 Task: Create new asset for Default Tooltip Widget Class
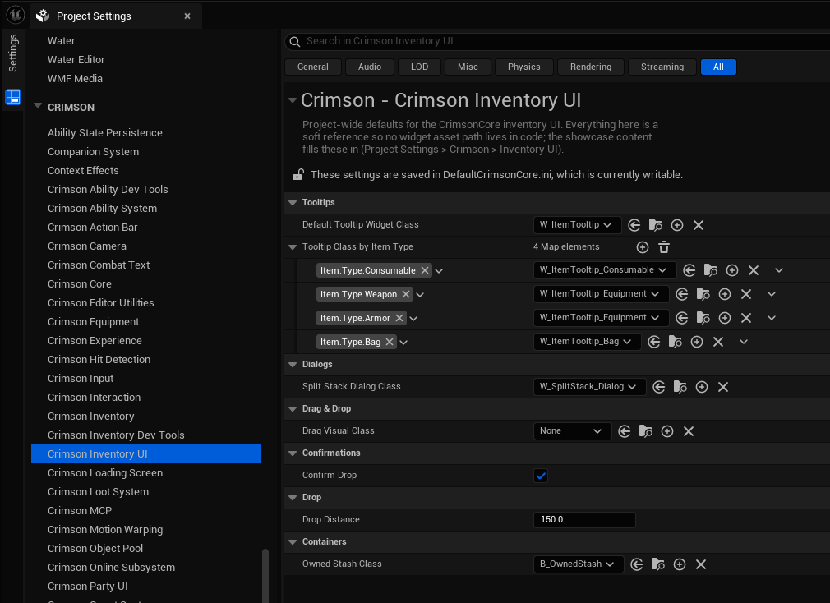677,225
